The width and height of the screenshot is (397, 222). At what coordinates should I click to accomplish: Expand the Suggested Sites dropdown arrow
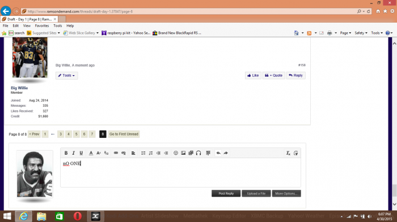[59, 33]
